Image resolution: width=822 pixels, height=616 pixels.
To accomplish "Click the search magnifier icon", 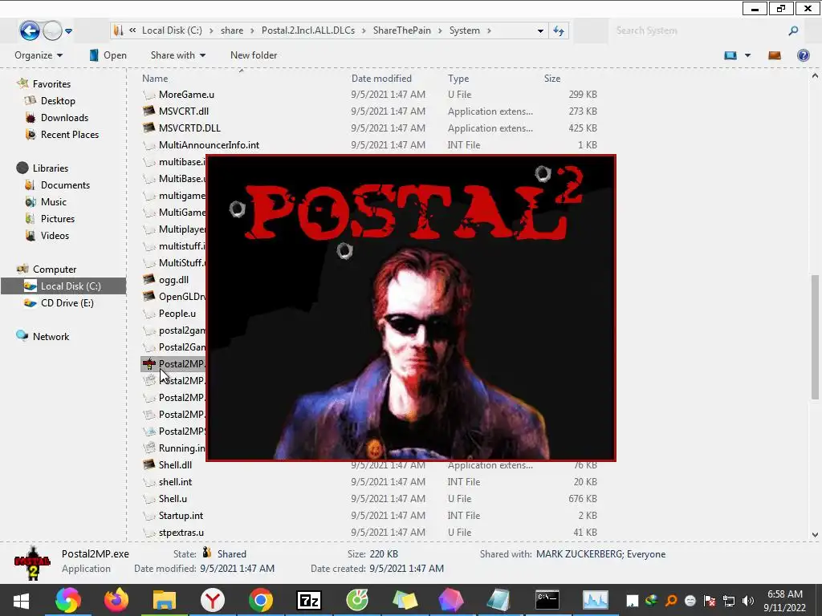I will 793,31.
